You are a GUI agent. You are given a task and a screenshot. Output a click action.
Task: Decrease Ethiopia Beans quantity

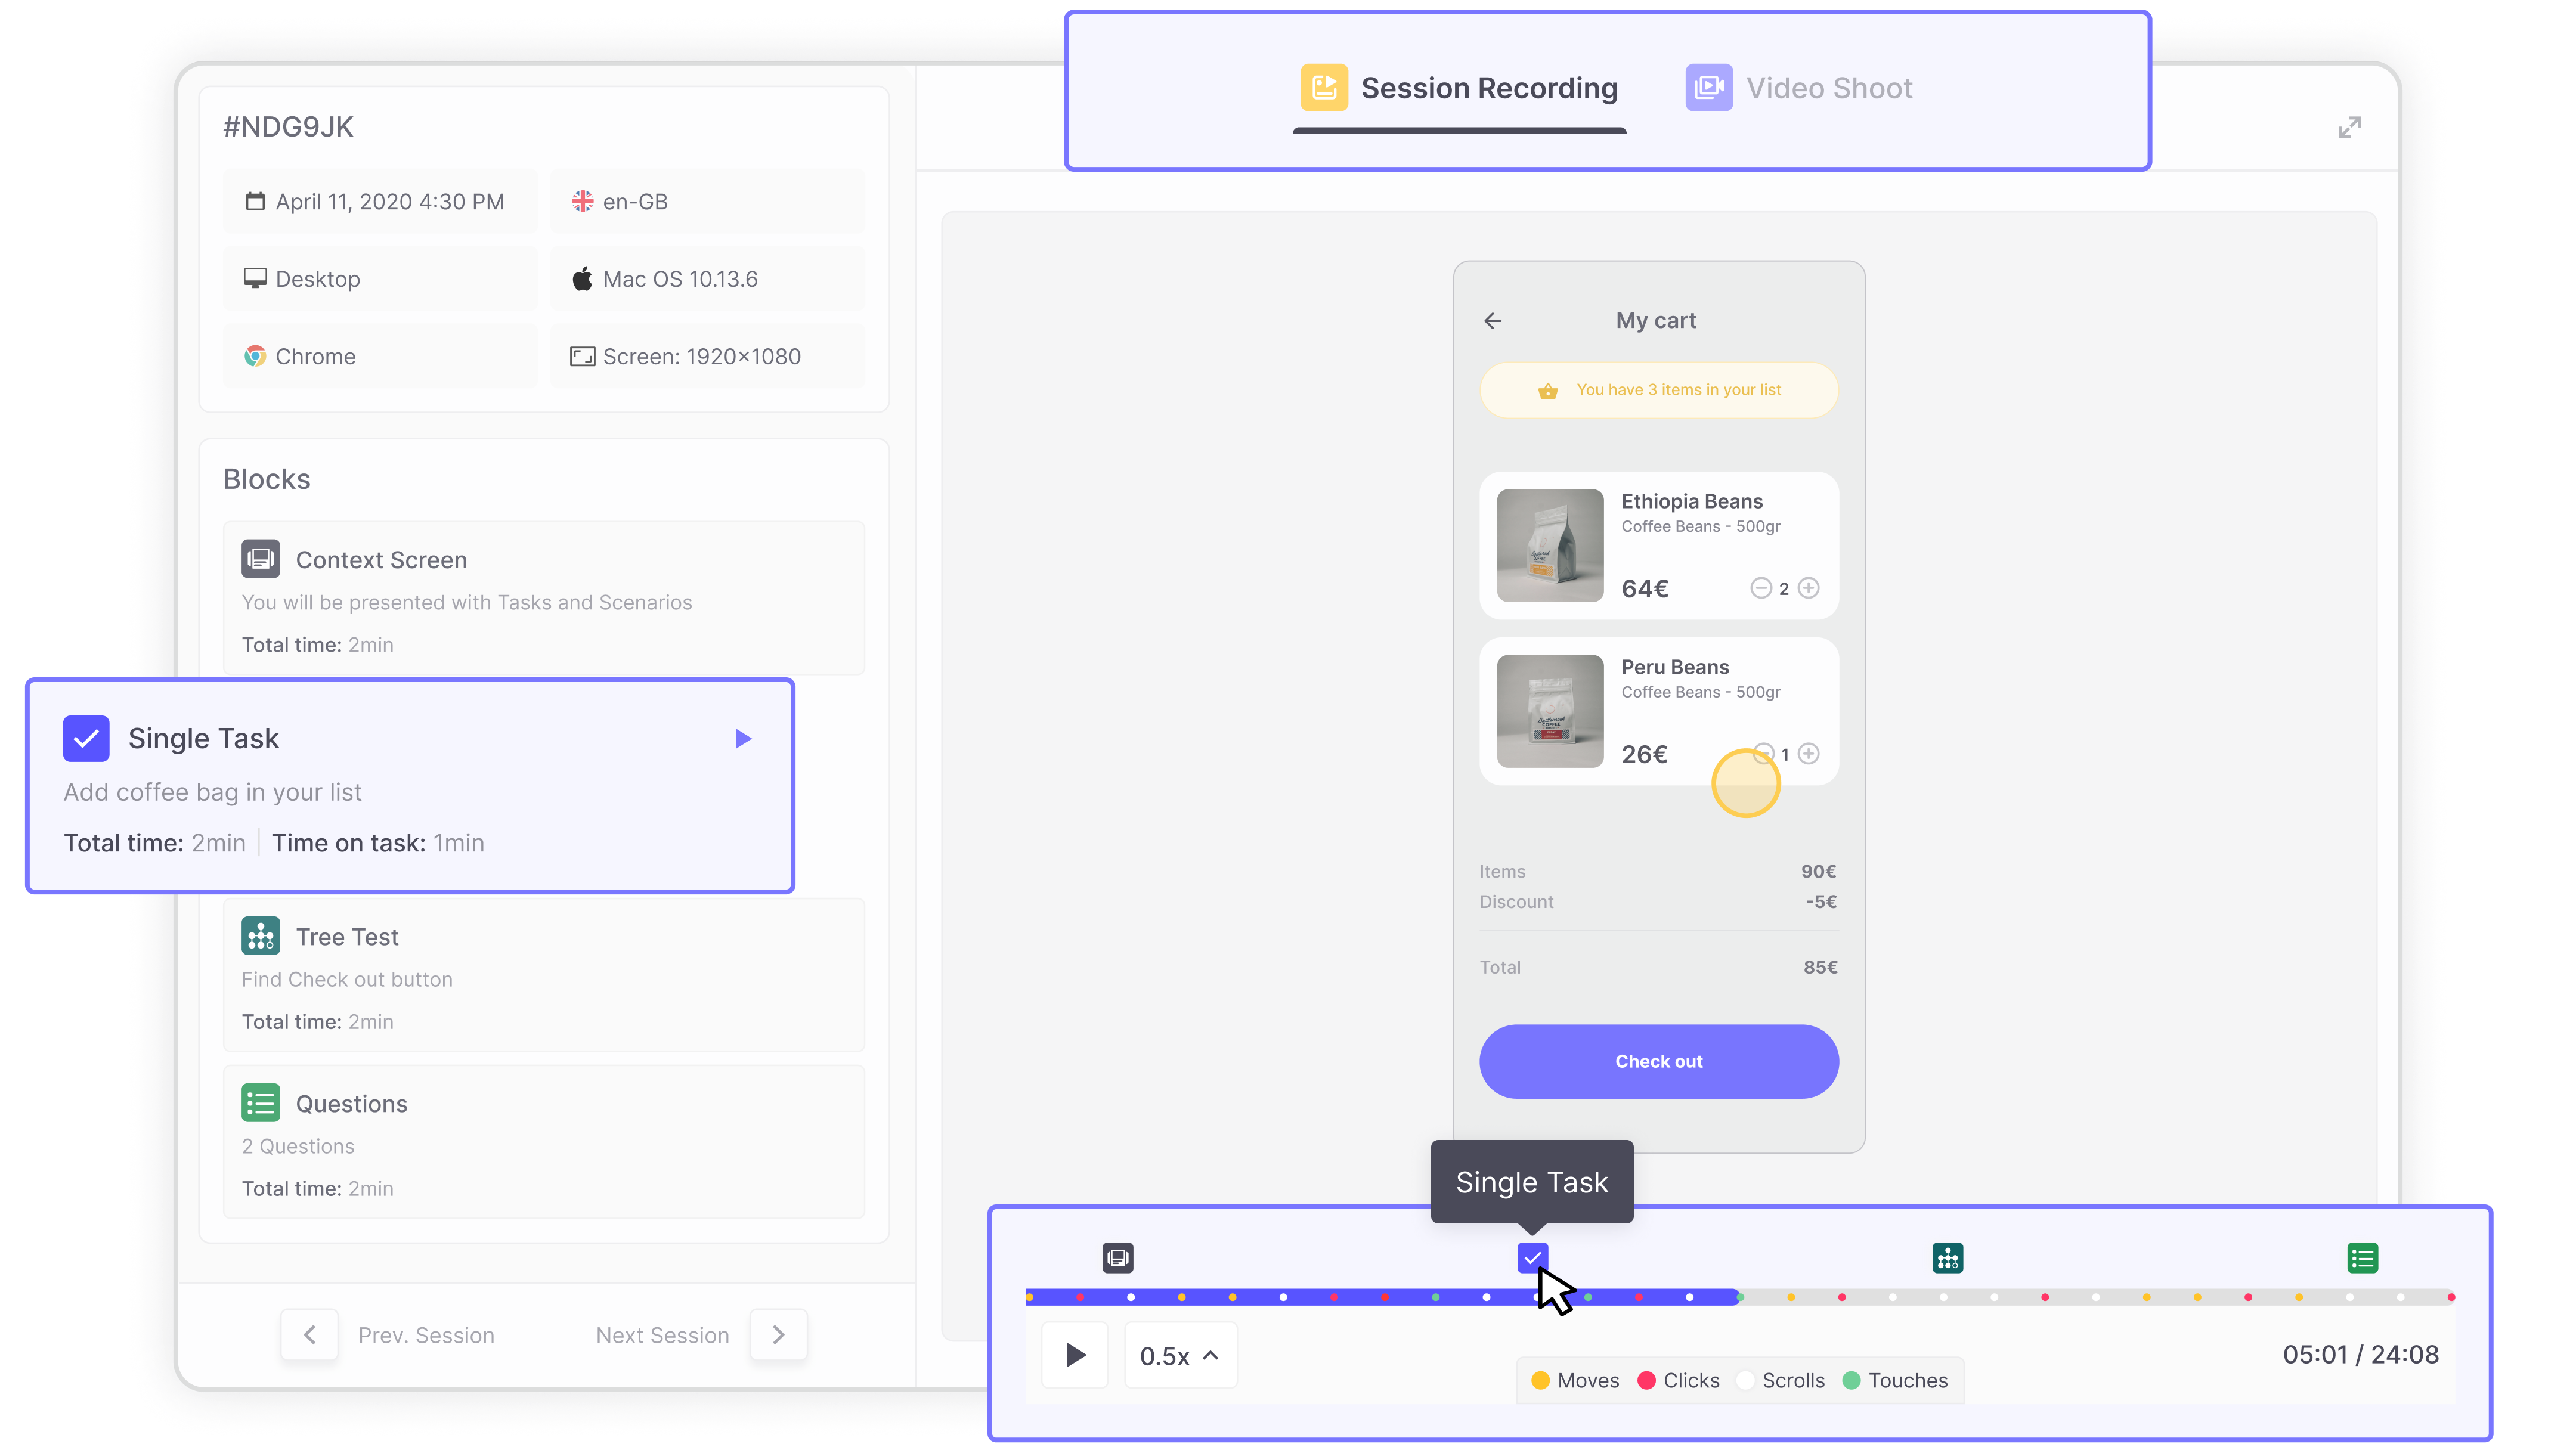click(x=1761, y=588)
